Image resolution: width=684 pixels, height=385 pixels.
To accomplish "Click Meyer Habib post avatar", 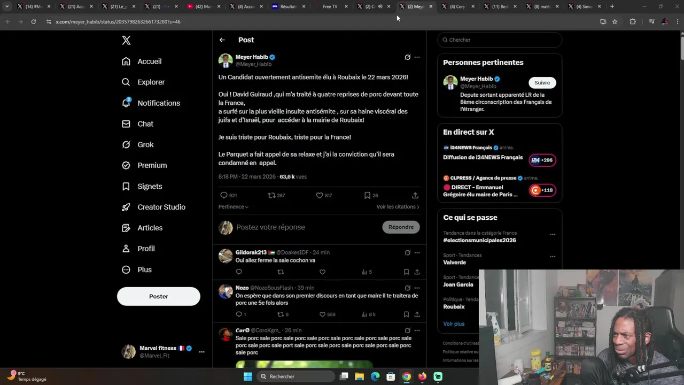I will [x=226, y=60].
